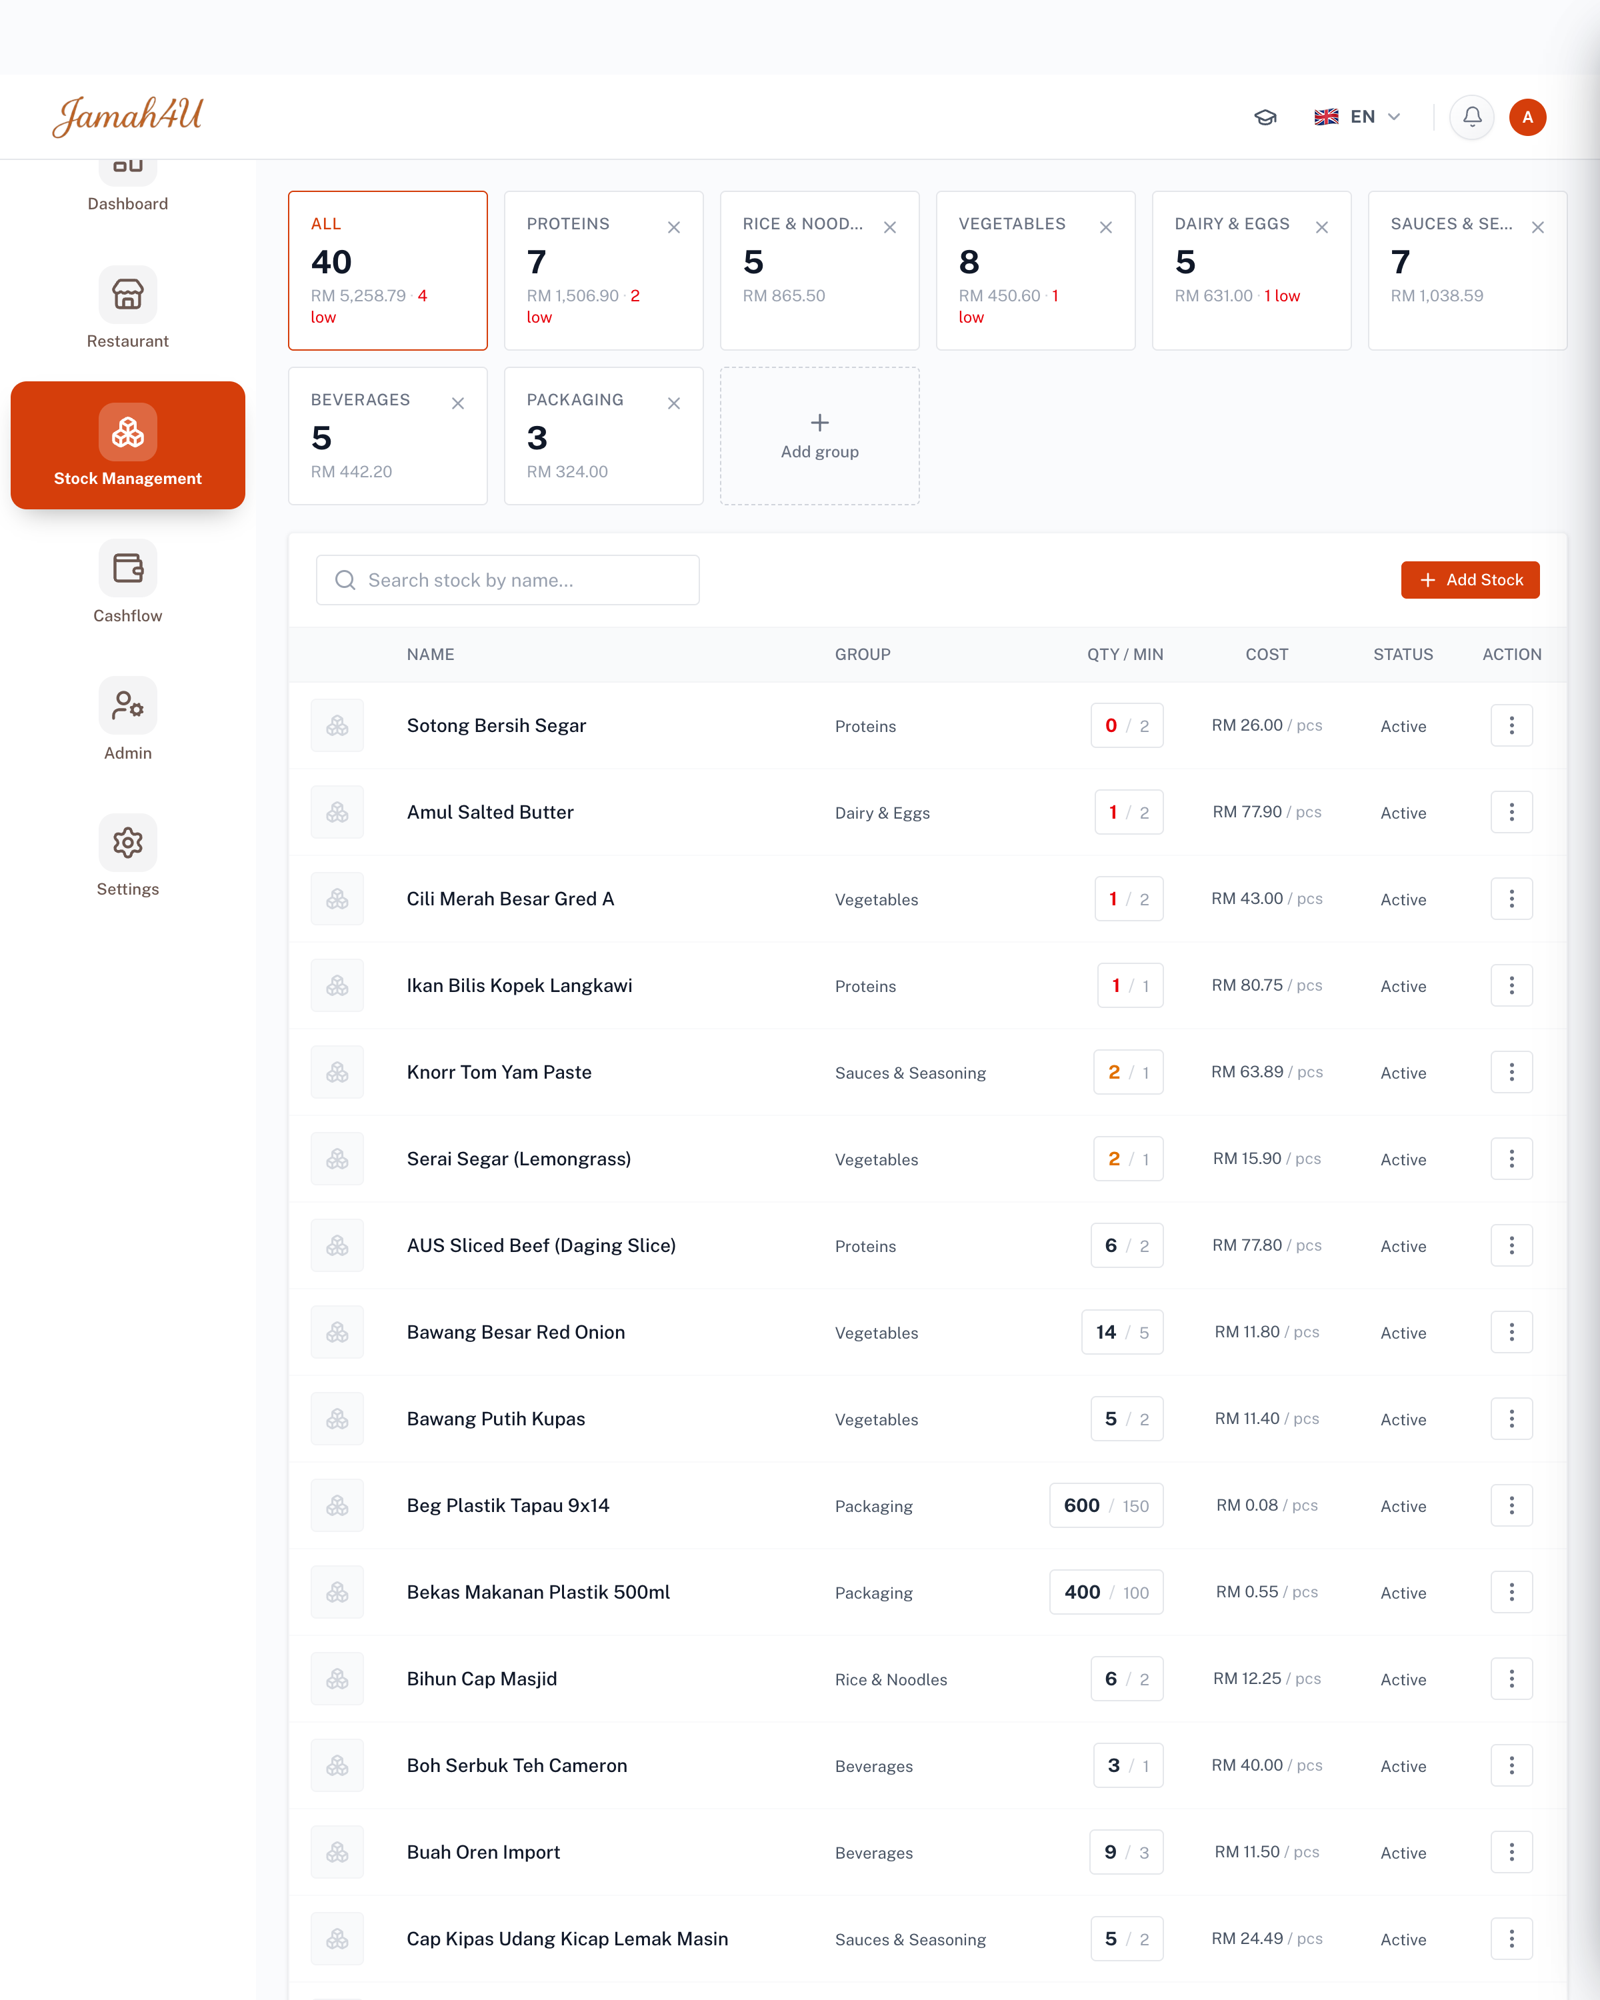Go to the Admin section
The height and width of the screenshot is (2000, 1600).
coord(128,720)
